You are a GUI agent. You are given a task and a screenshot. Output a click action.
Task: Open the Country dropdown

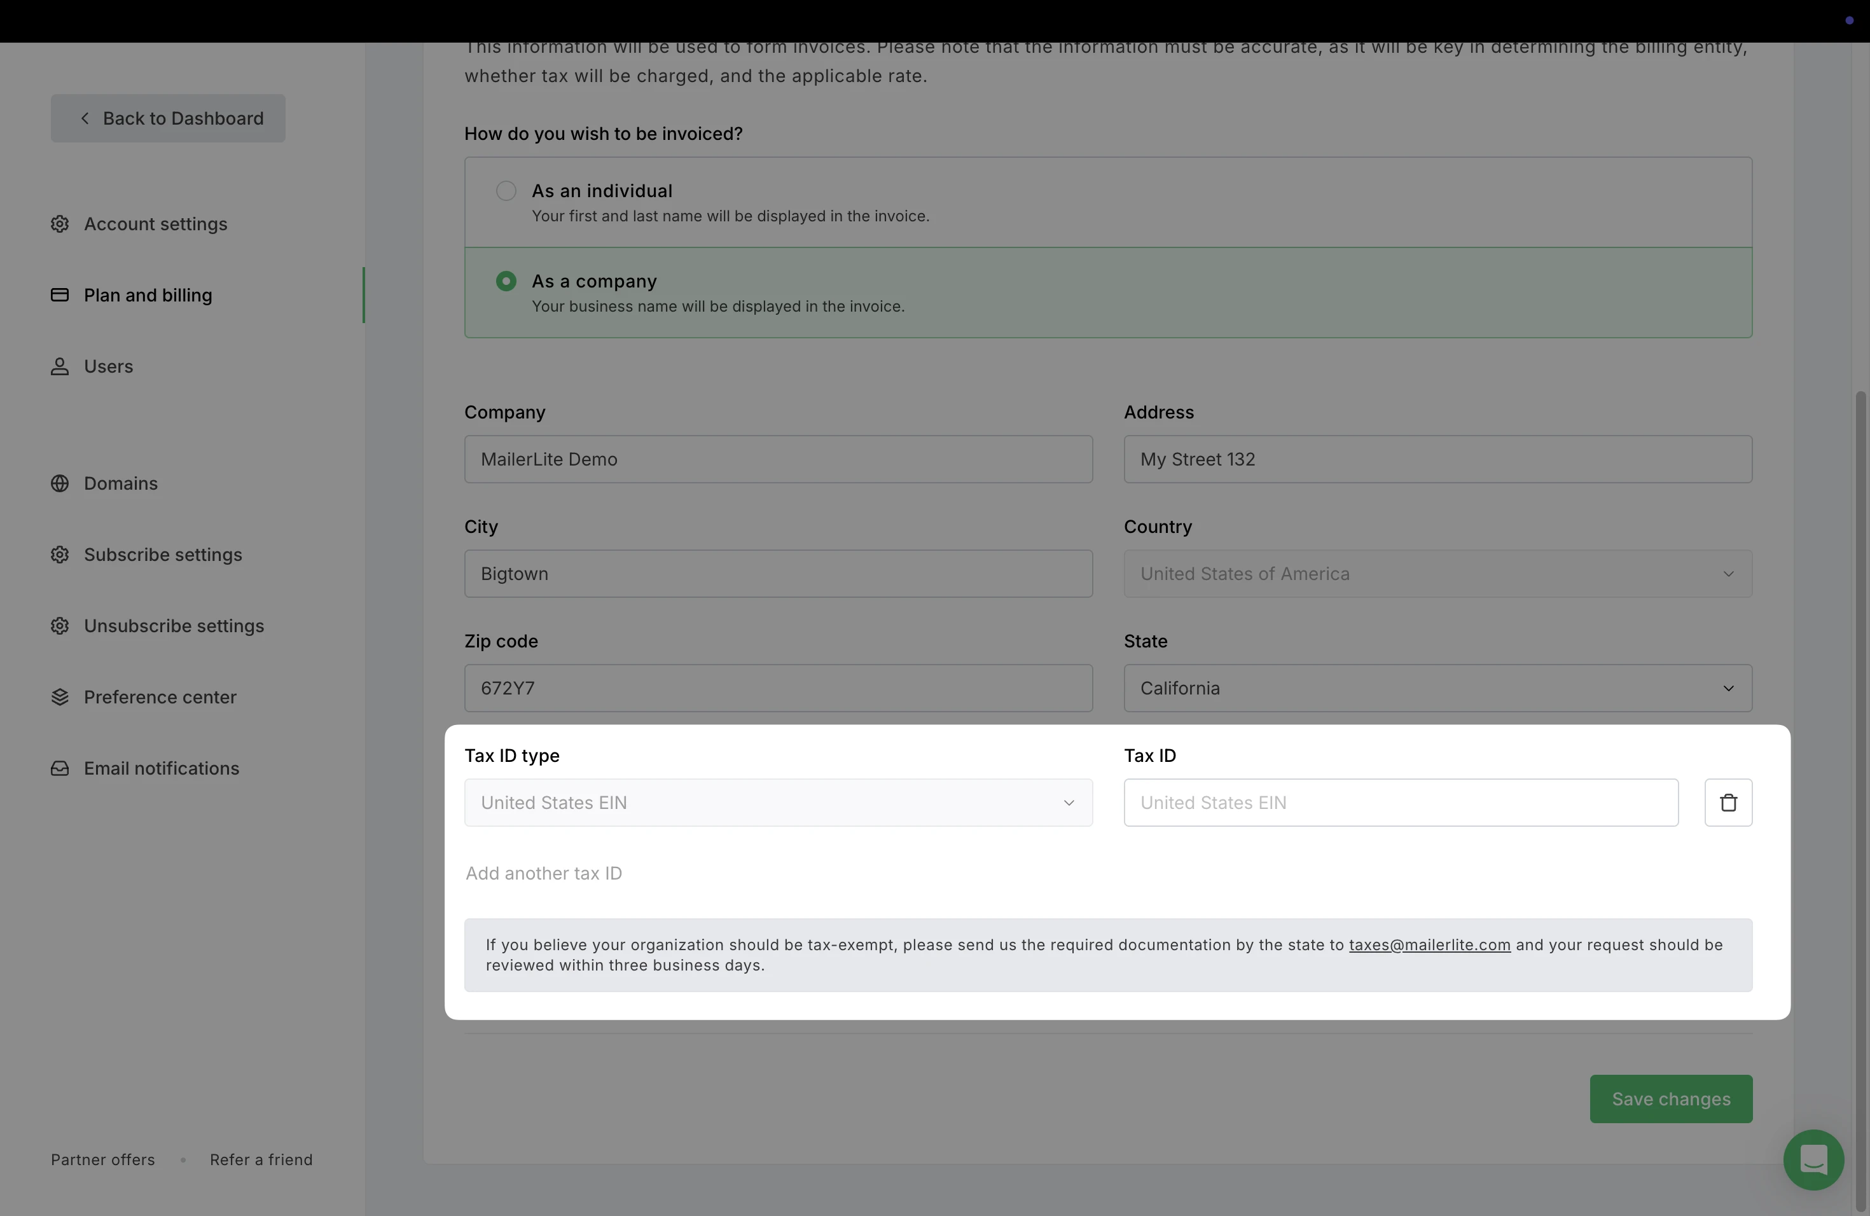point(1437,574)
